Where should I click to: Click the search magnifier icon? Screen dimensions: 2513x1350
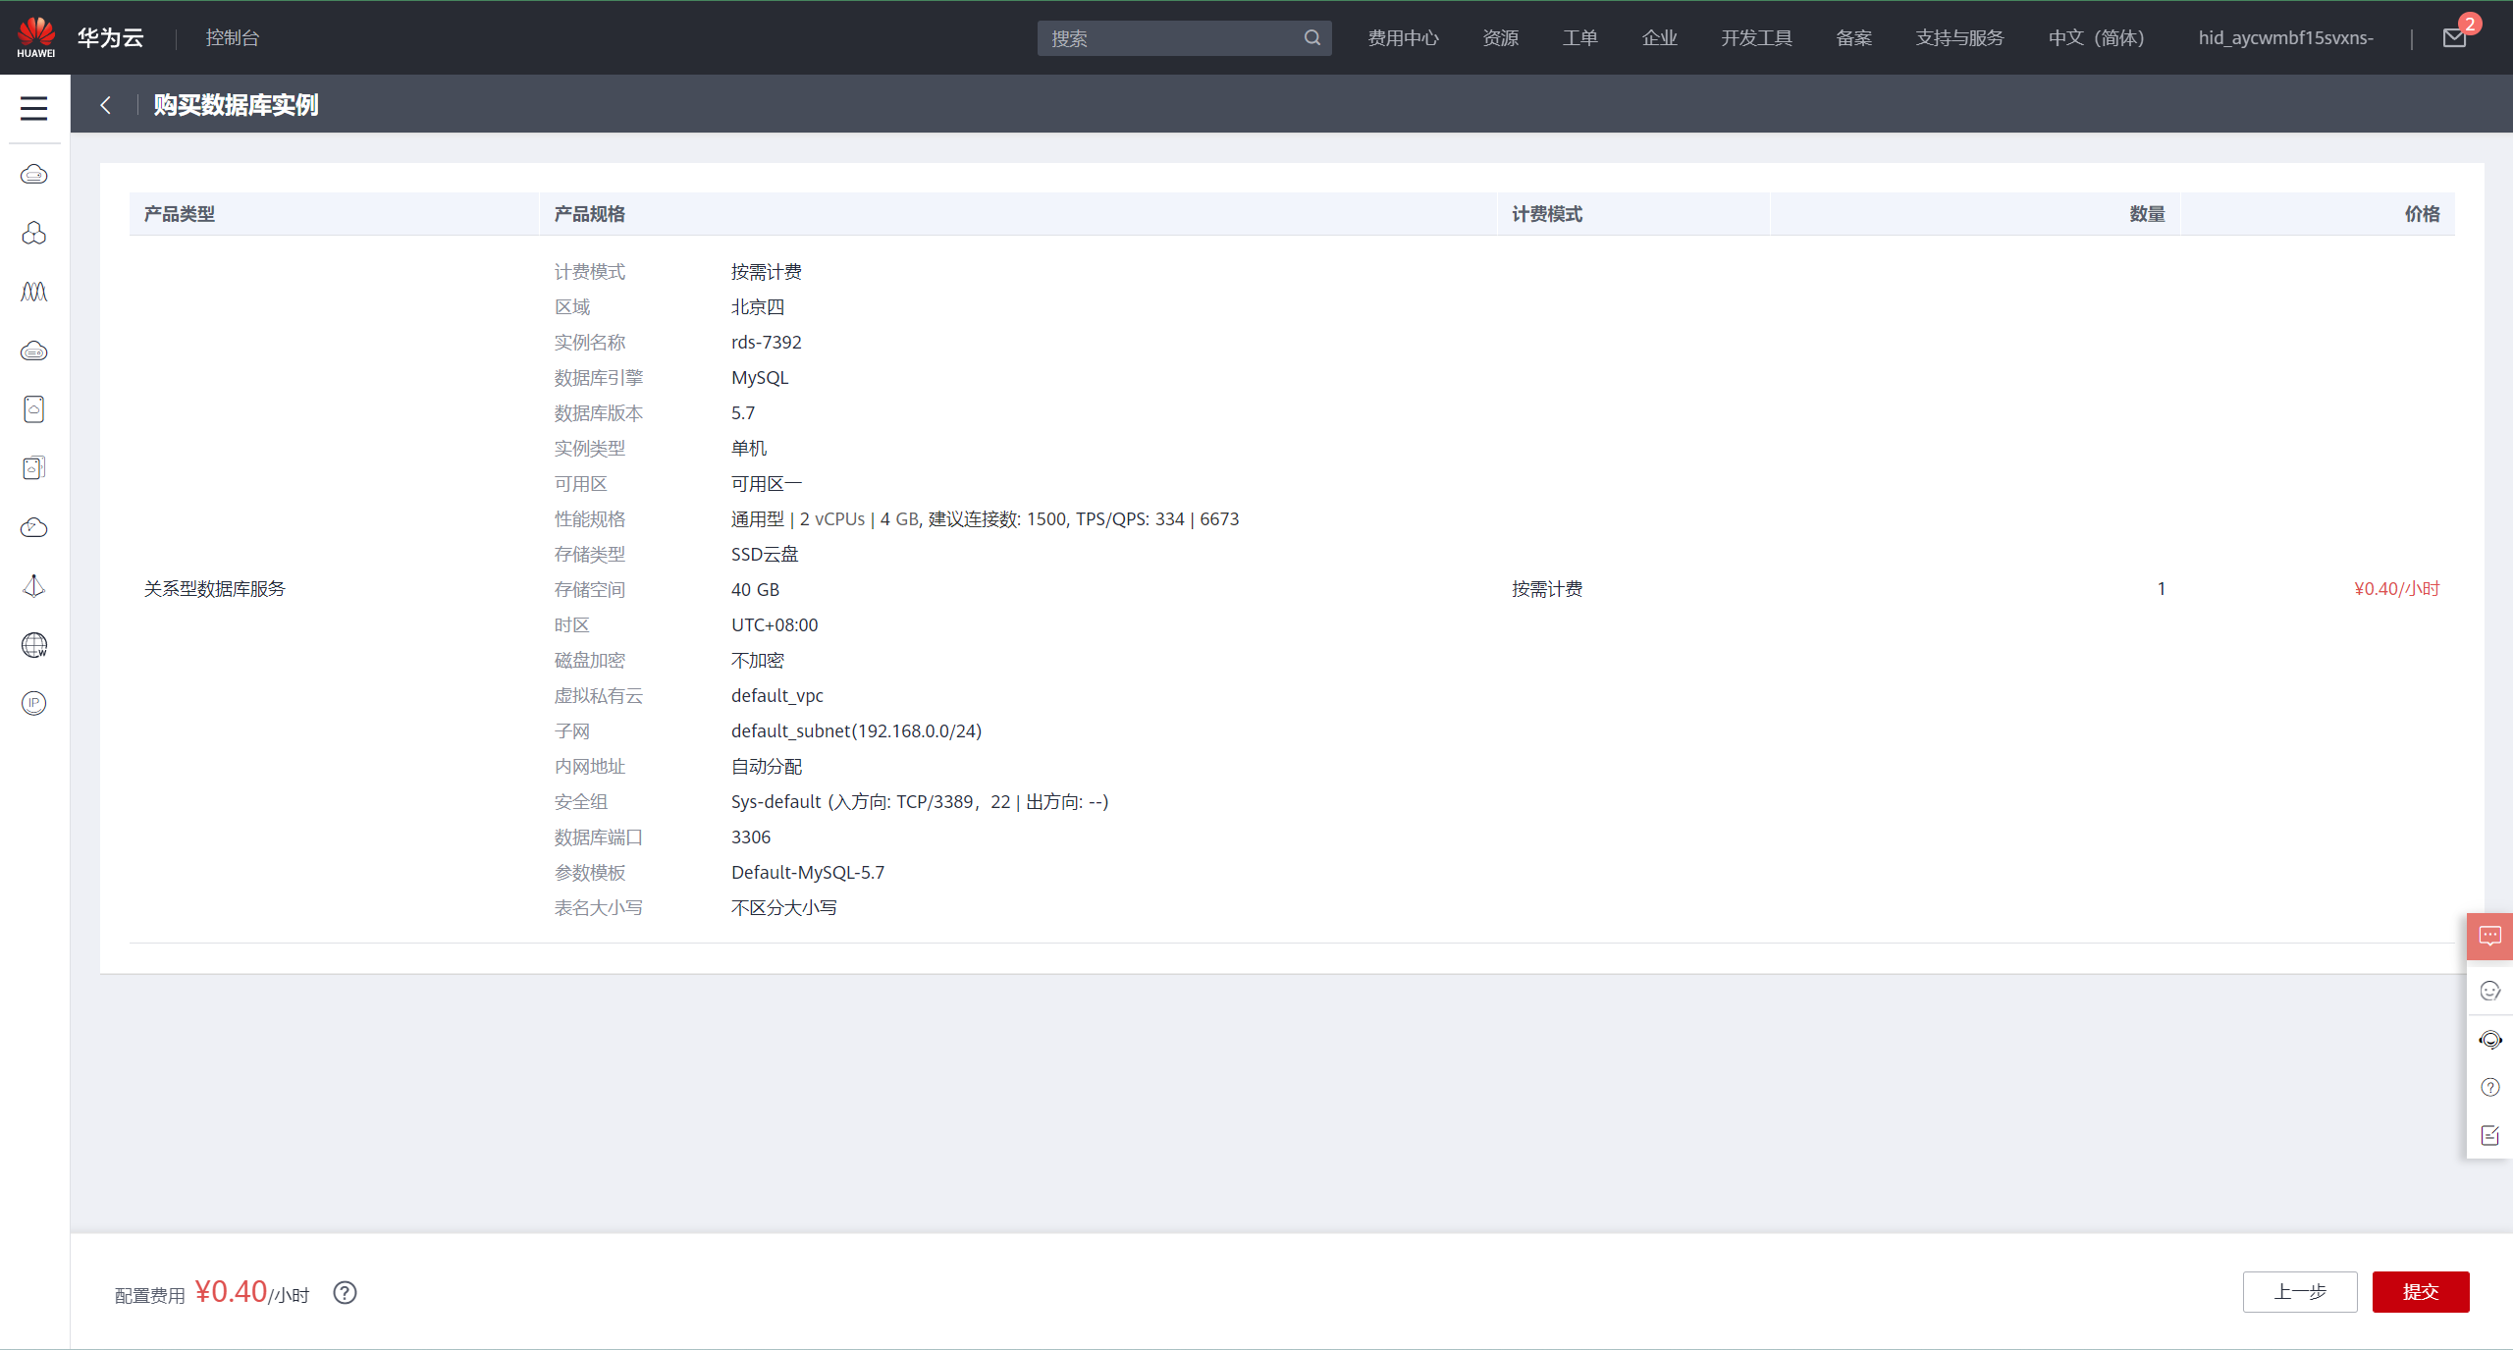[x=1312, y=38]
